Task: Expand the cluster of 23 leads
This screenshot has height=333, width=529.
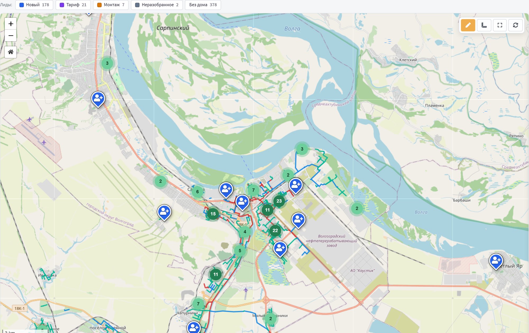Action: [x=279, y=201]
